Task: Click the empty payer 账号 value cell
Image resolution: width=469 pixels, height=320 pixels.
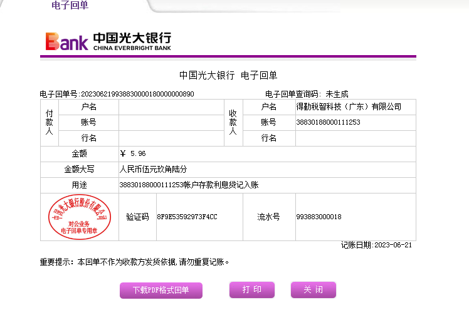Action: point(171,123)
